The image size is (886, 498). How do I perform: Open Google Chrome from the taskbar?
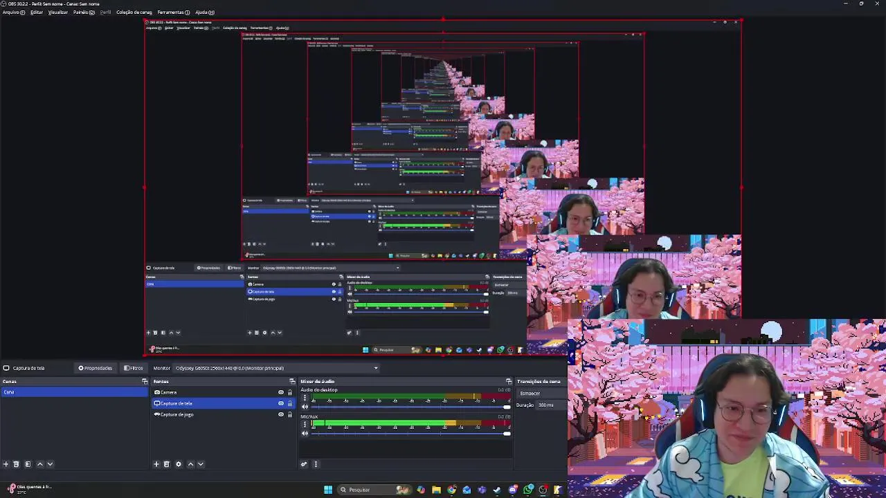(x=451, y=490)
